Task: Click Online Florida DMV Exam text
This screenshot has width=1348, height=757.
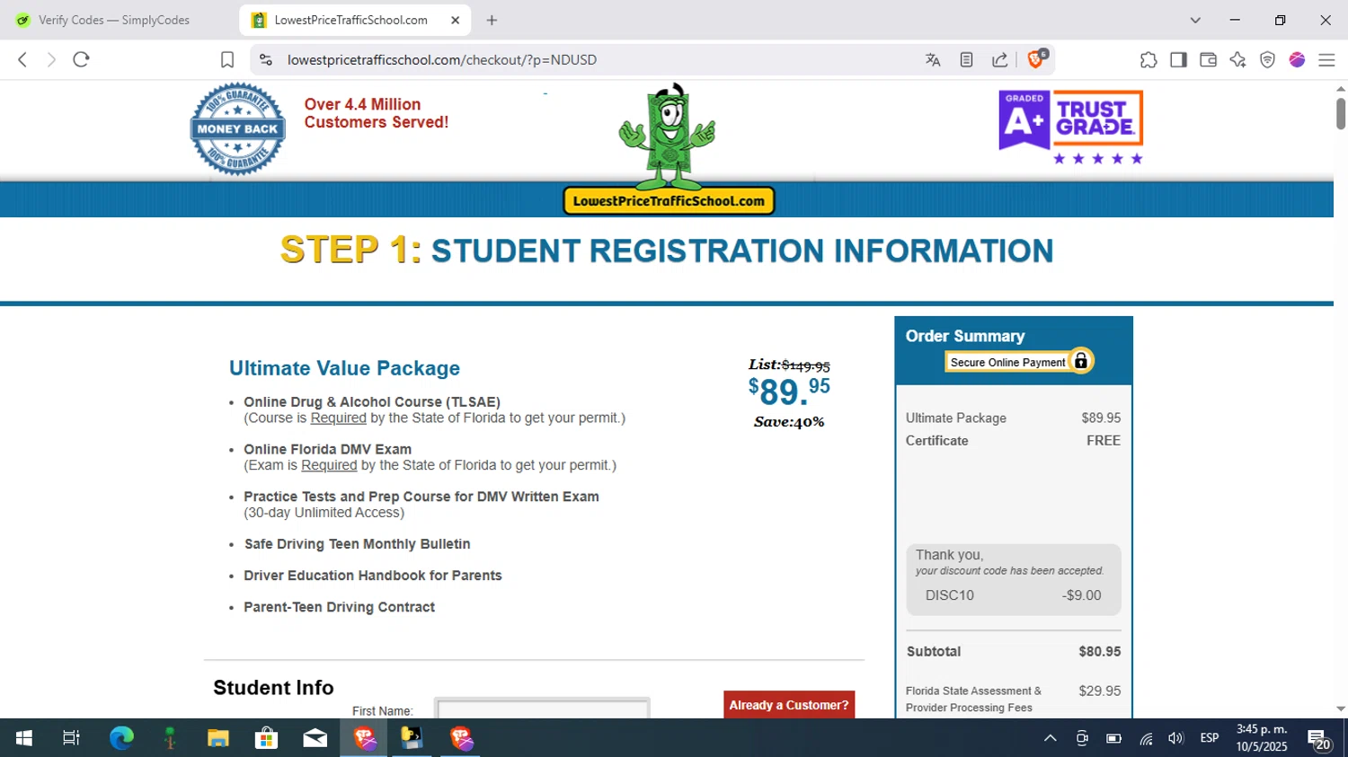Action: 327,450
